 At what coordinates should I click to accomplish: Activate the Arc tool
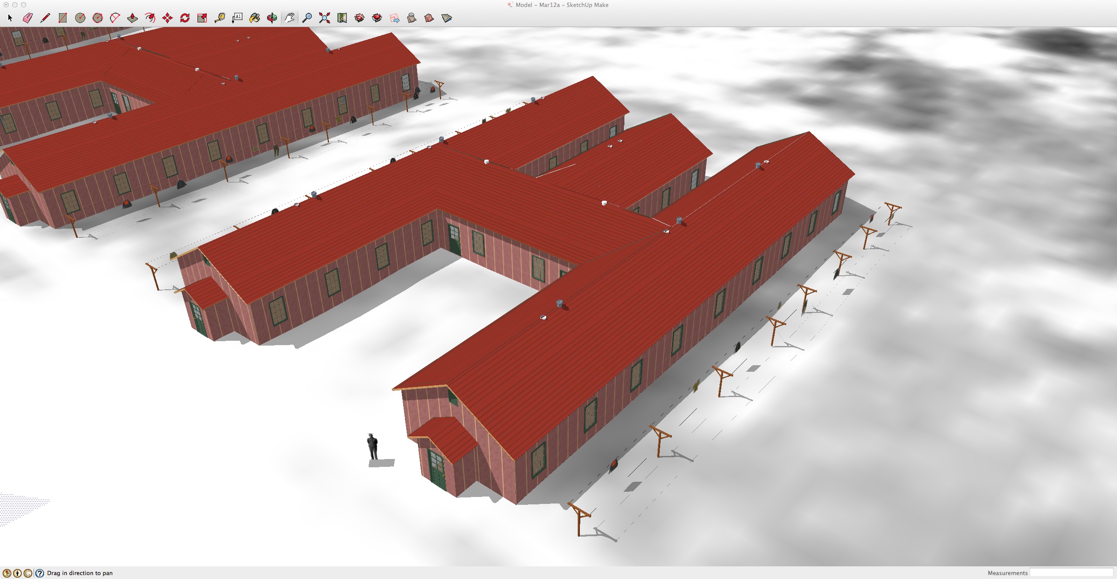click(x=115, y=18)
